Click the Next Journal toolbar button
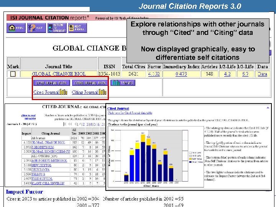The height and width of the screenshot is (207, 276). pos(77,28)
